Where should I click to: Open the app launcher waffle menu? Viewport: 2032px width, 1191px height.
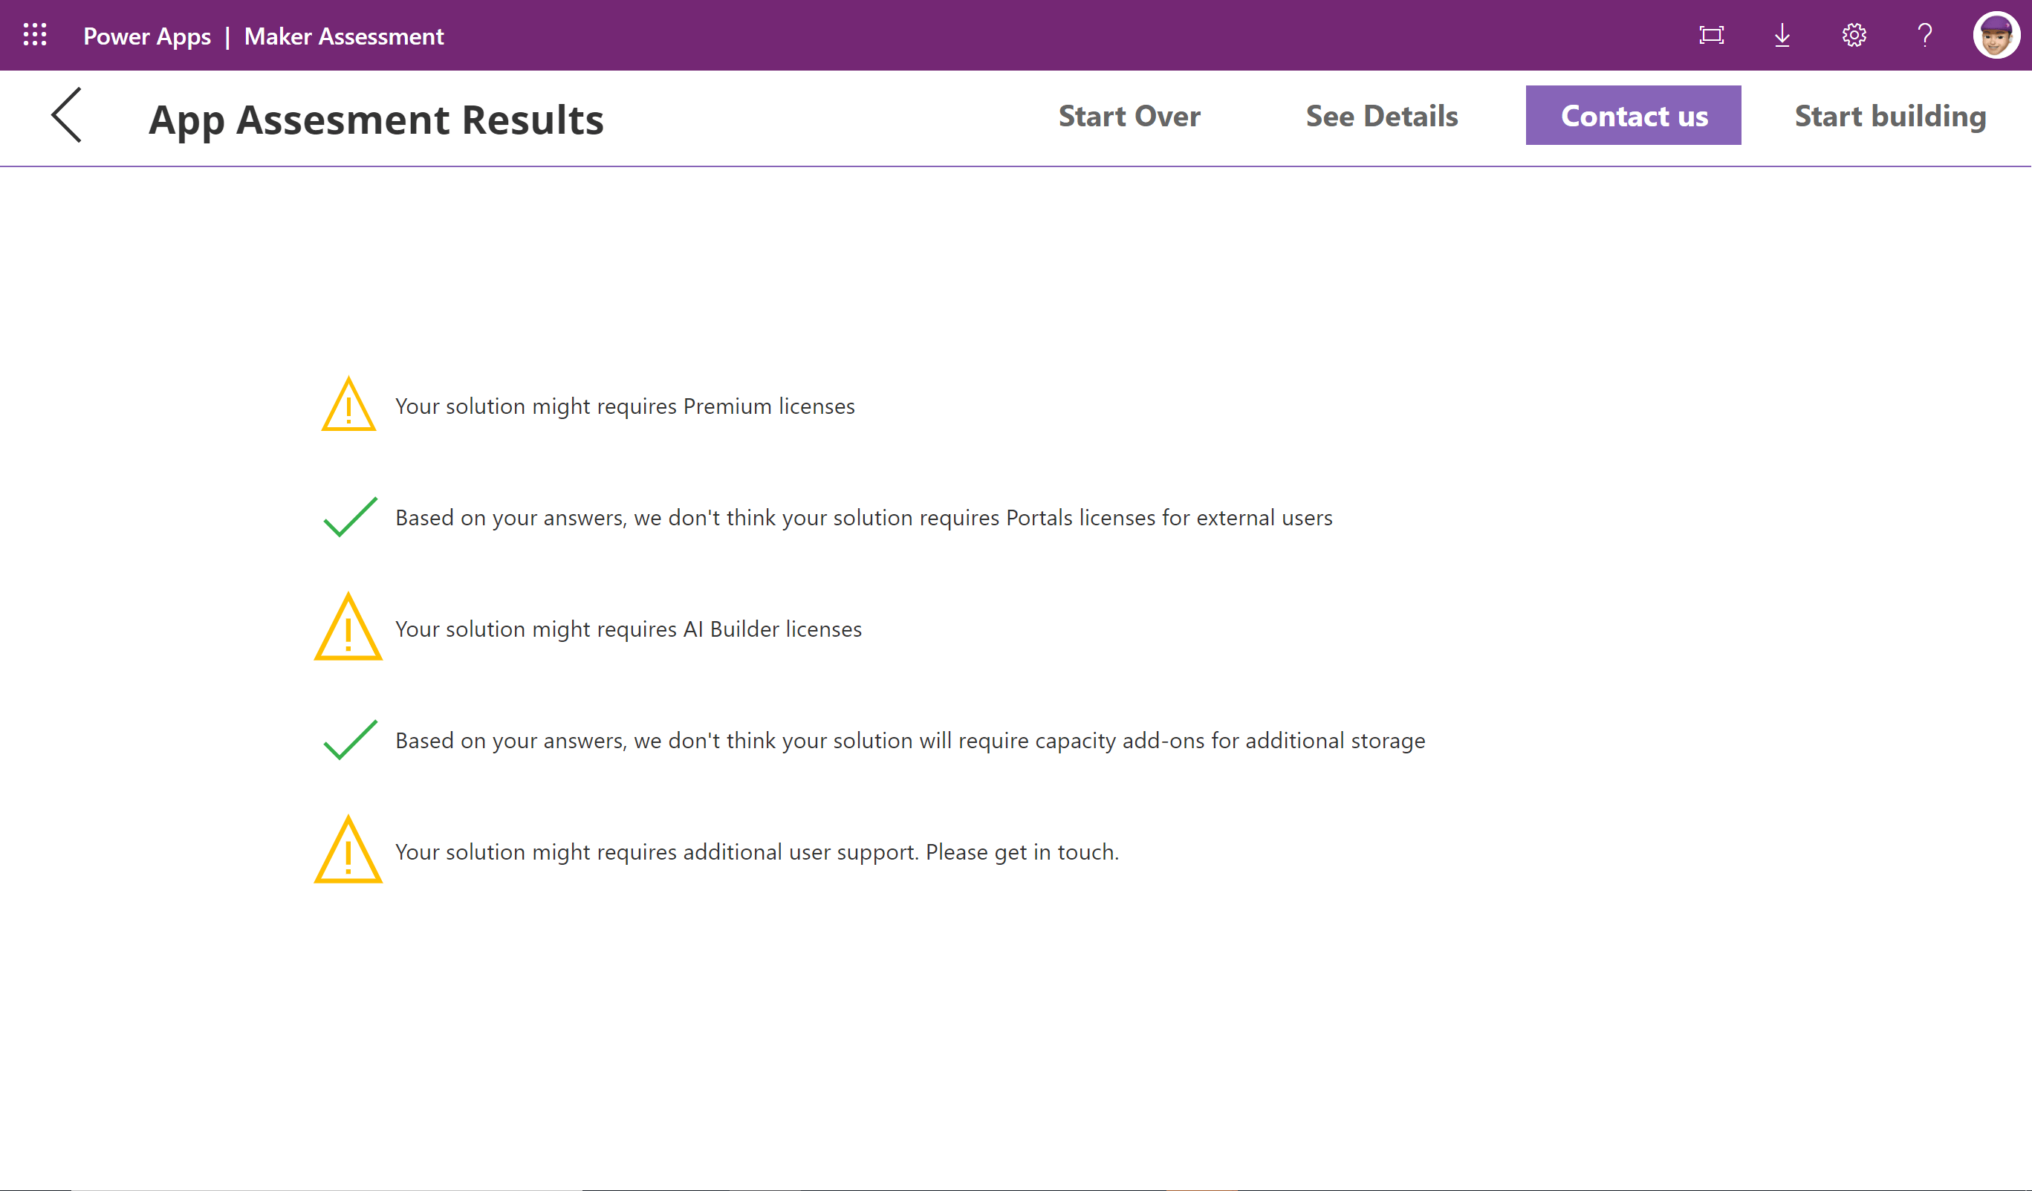click(x=34, y=35)
